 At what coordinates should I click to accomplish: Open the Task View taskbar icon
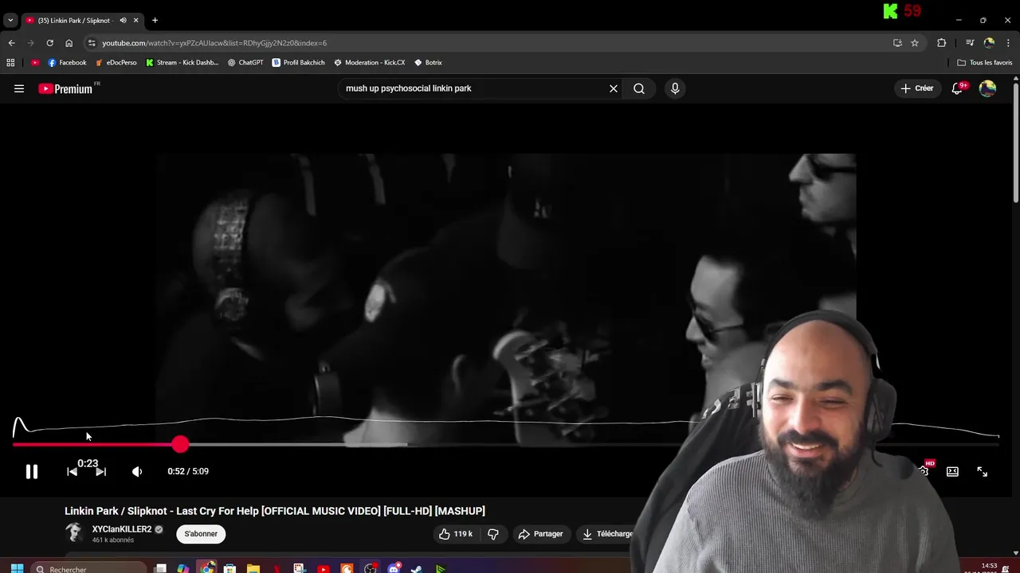[x=160, y=568]
